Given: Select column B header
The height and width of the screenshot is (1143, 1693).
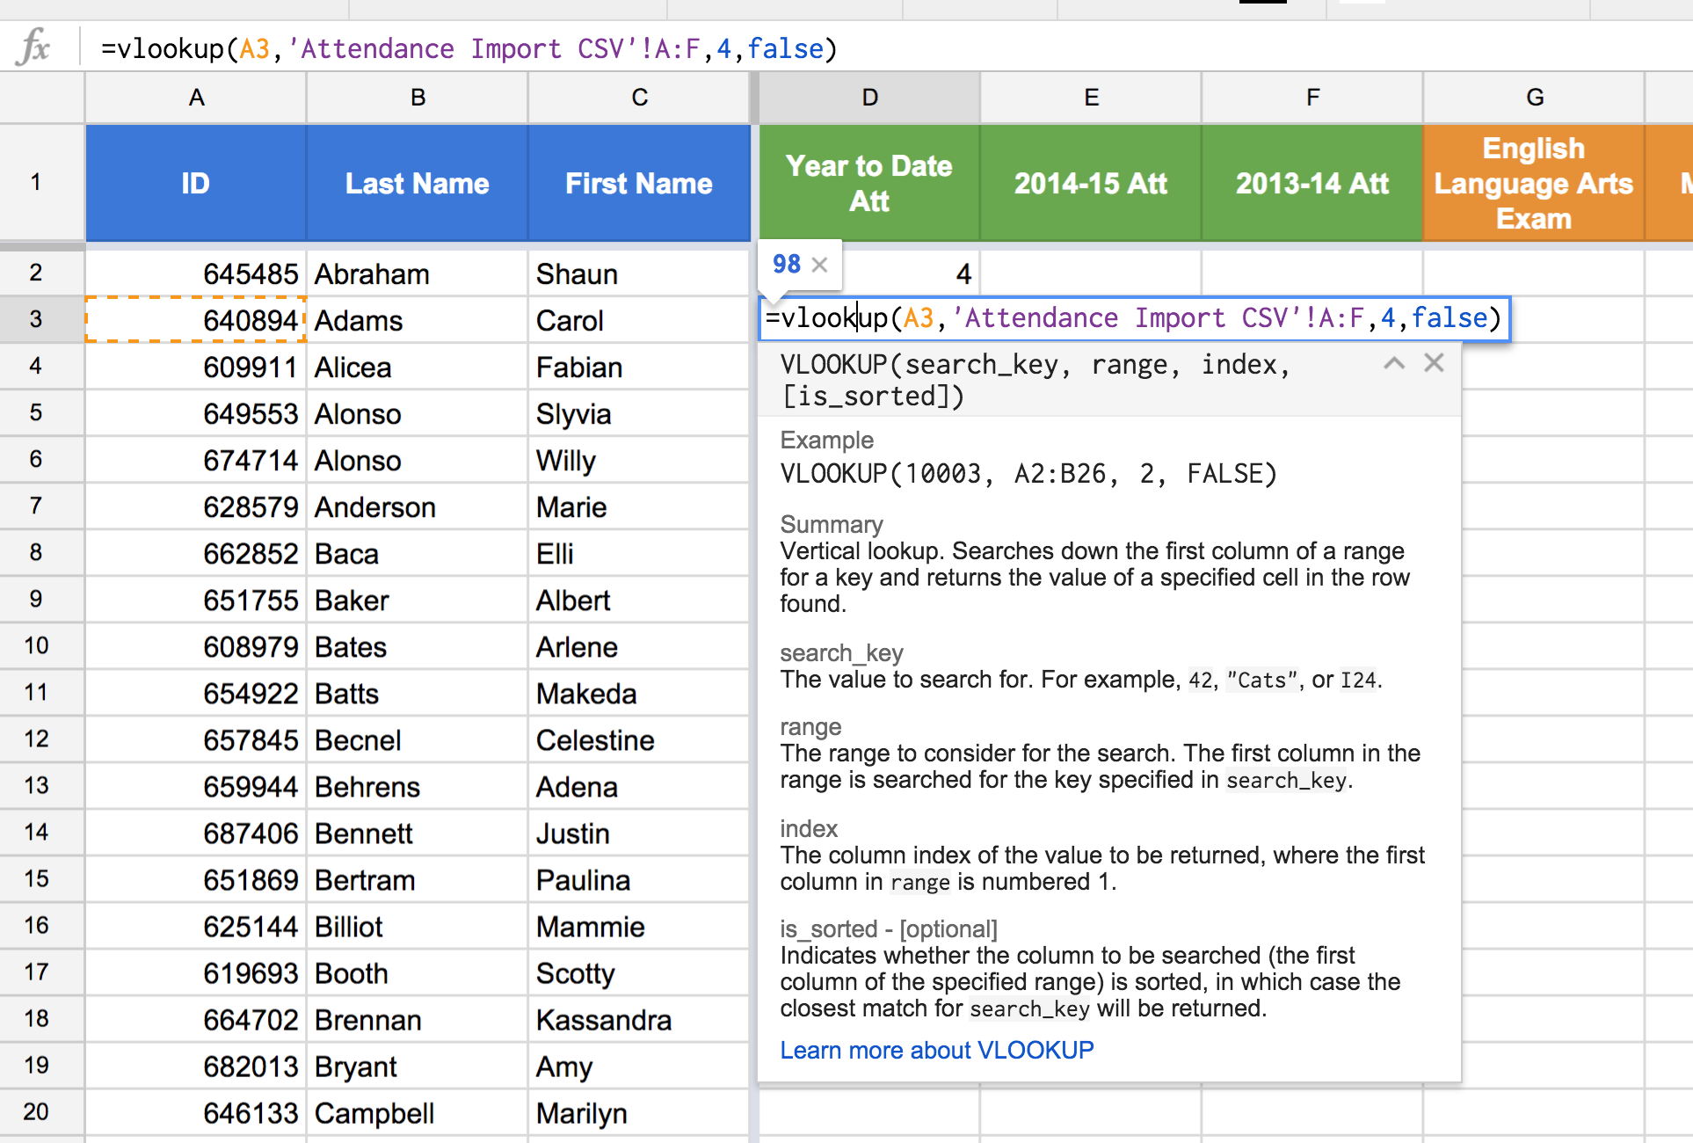Looking at the screenshot, I should pyautogui.click(x=418, y=98).
